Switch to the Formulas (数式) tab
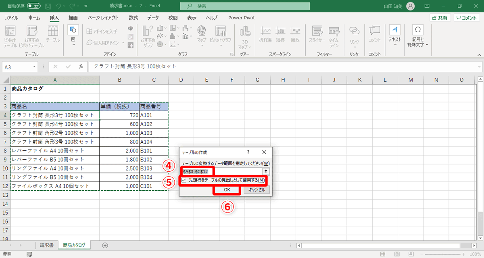The height and width of the screenshot is (258, 484). click(134, 18)
